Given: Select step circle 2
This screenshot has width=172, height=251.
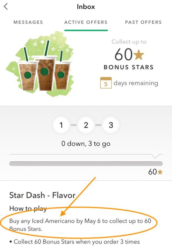Looking at the screenshot, I should [x=86, y=125].
